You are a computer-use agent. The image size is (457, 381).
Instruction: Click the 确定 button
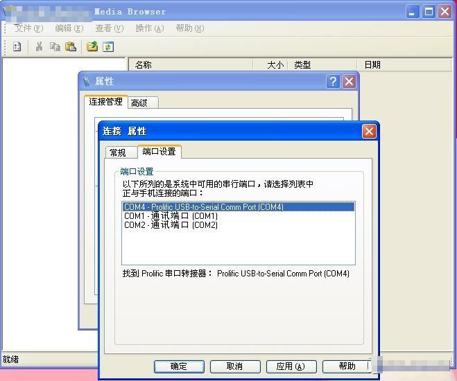tap(179, 366)
